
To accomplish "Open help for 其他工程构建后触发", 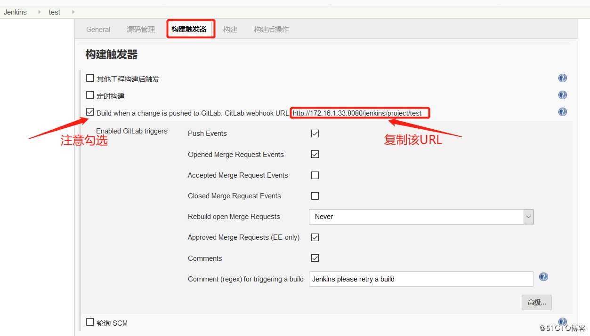I will click(x=562, y=78).
